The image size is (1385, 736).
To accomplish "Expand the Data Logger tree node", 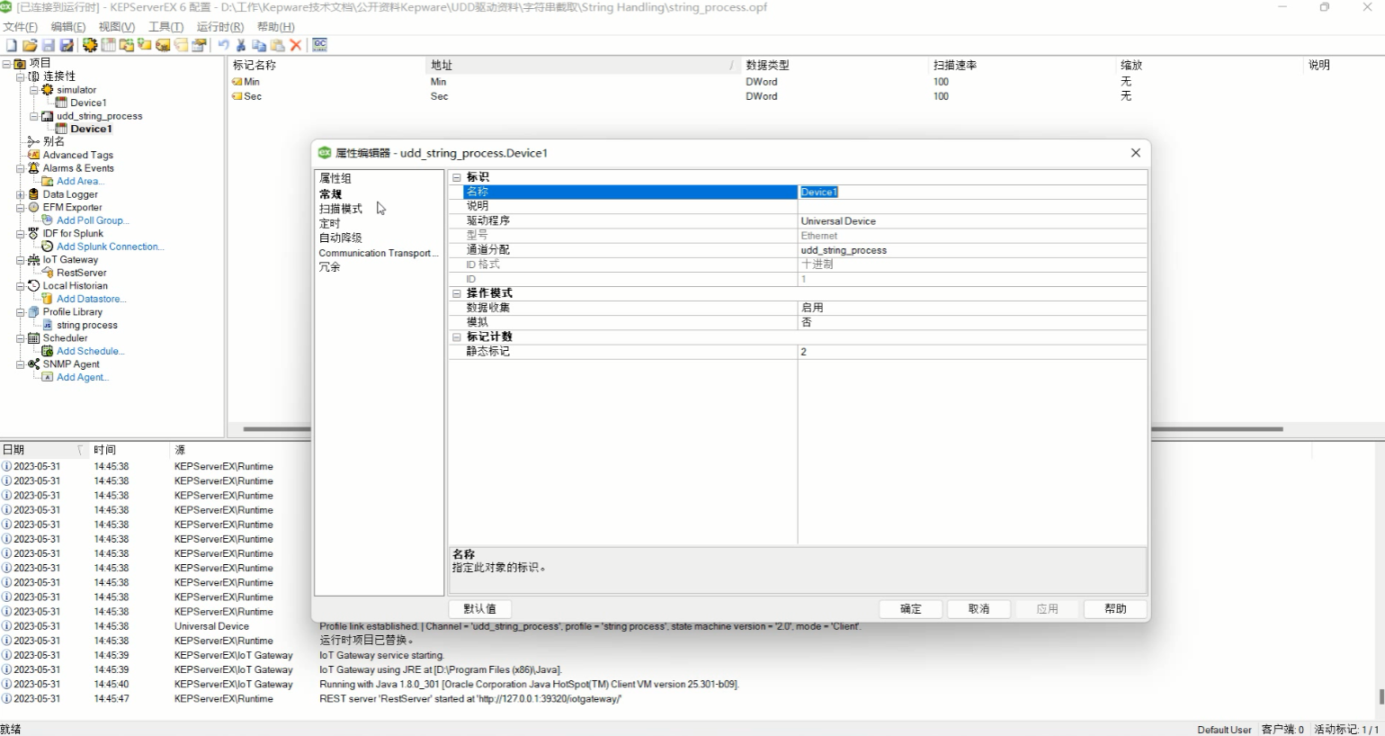I will [x=20, y=194].
